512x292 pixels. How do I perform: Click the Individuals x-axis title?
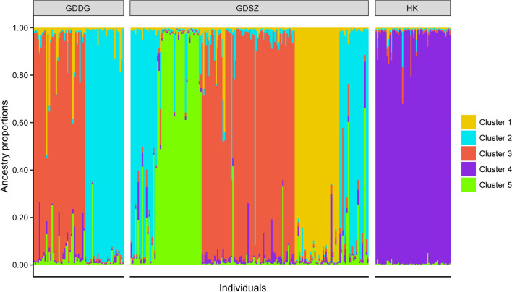(242, 288)
